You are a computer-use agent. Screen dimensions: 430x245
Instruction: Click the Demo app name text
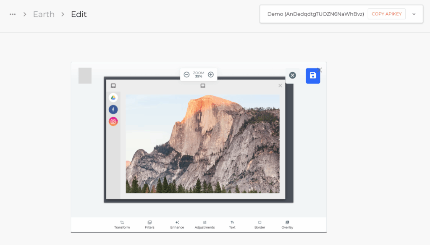tap(316, 14)
